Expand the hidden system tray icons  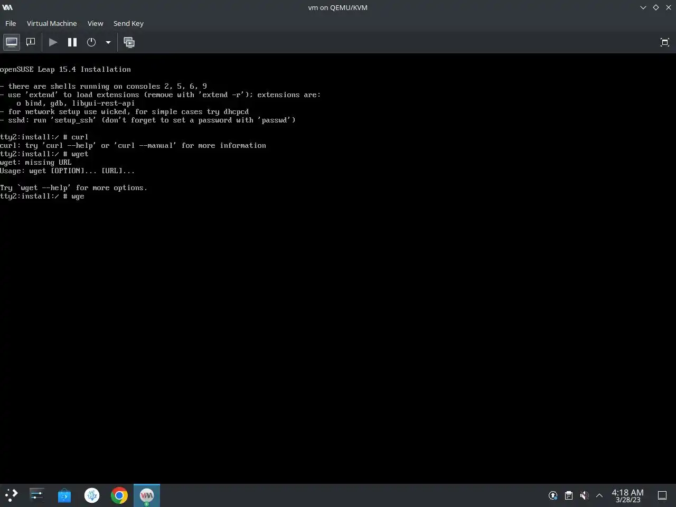point(599,495)
